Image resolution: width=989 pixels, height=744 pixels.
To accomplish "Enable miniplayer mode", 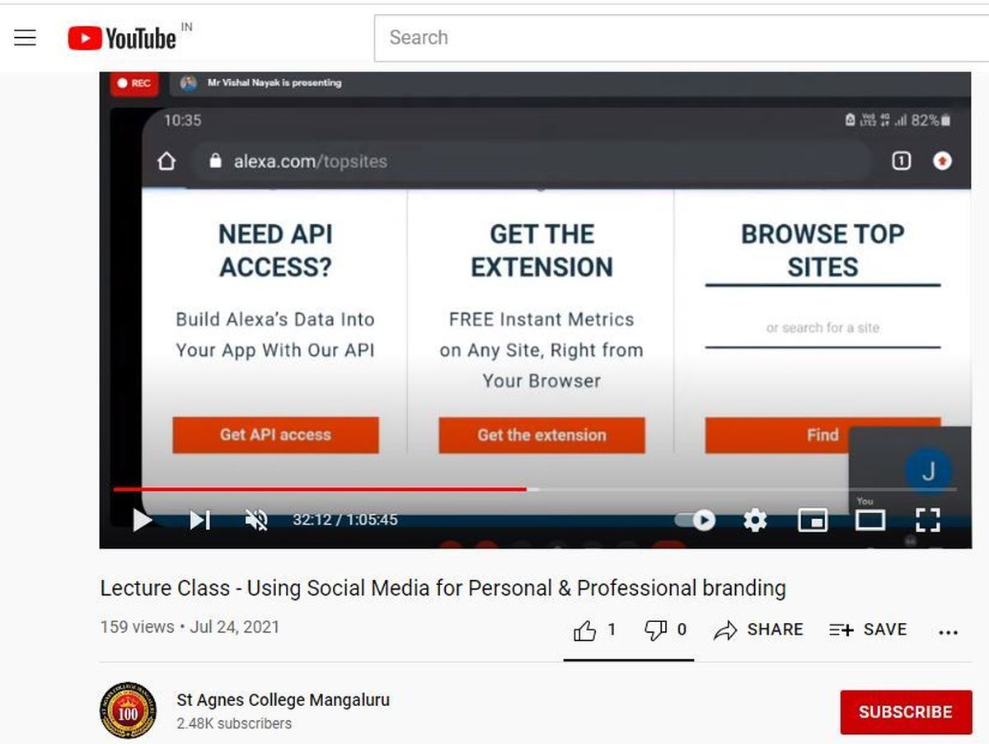I will point(813,520).
